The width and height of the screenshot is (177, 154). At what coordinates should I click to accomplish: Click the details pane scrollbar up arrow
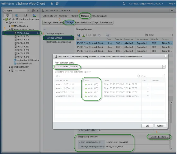pyautogui.click(x=171, y=103)
